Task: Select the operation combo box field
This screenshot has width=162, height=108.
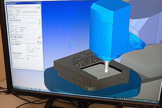Action: point(23,8)
